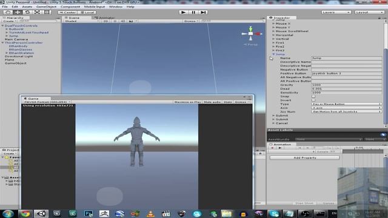388x218 pixels.
Task: Open VLC from the taskbar
Action: (x=151, y=214)
